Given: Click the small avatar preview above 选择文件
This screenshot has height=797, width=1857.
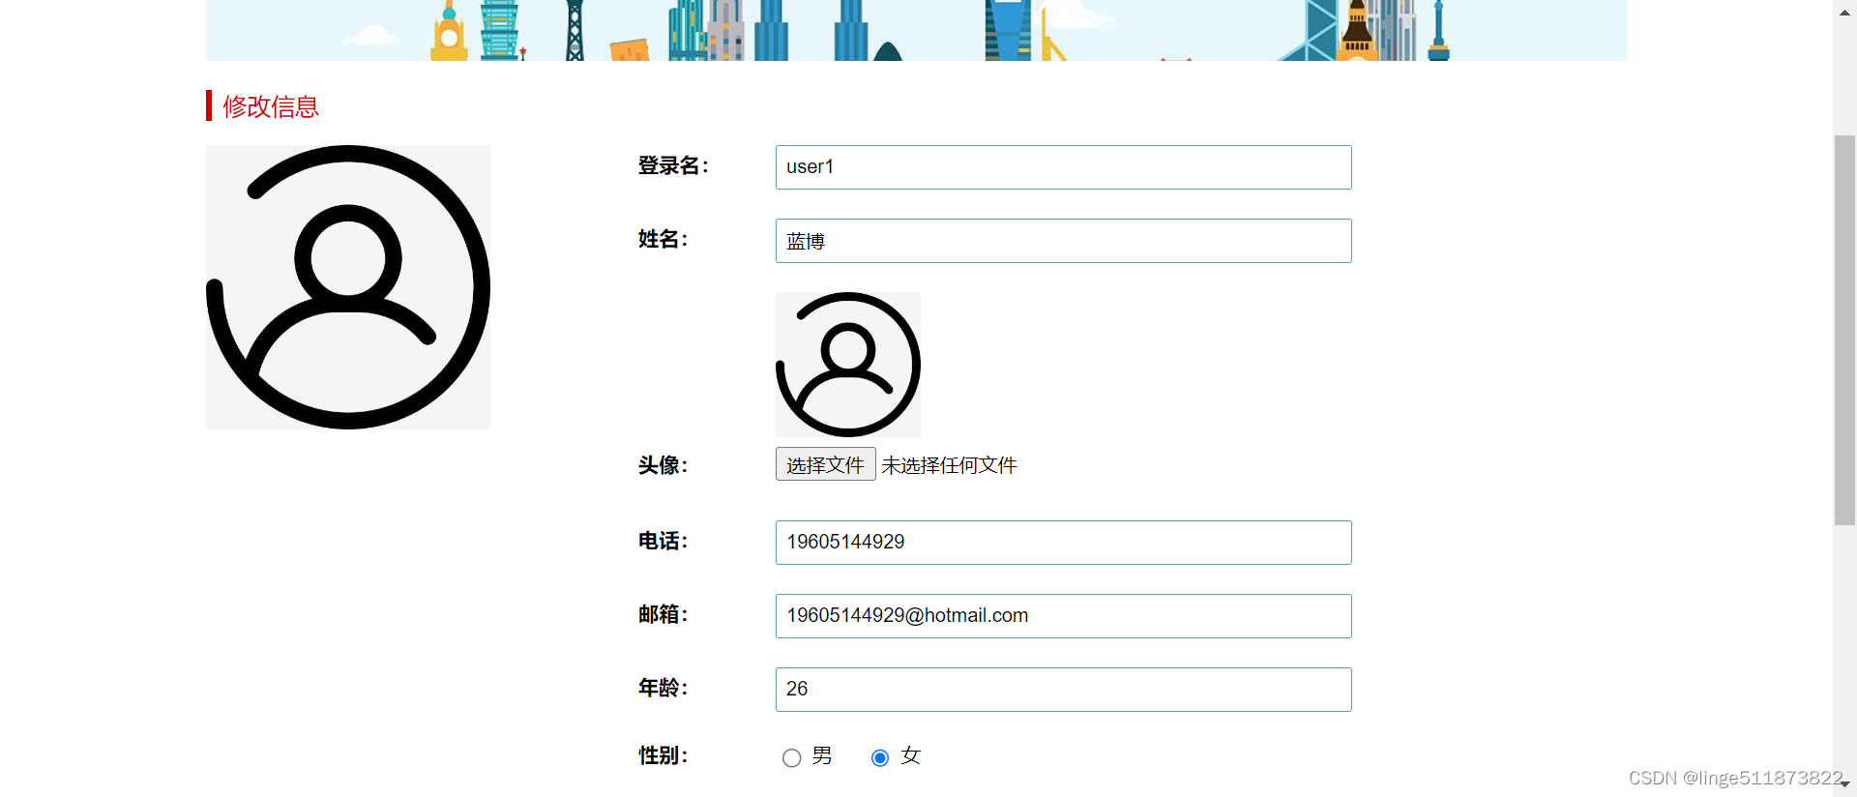Looking at the screenshot, I should click(848, 365).
